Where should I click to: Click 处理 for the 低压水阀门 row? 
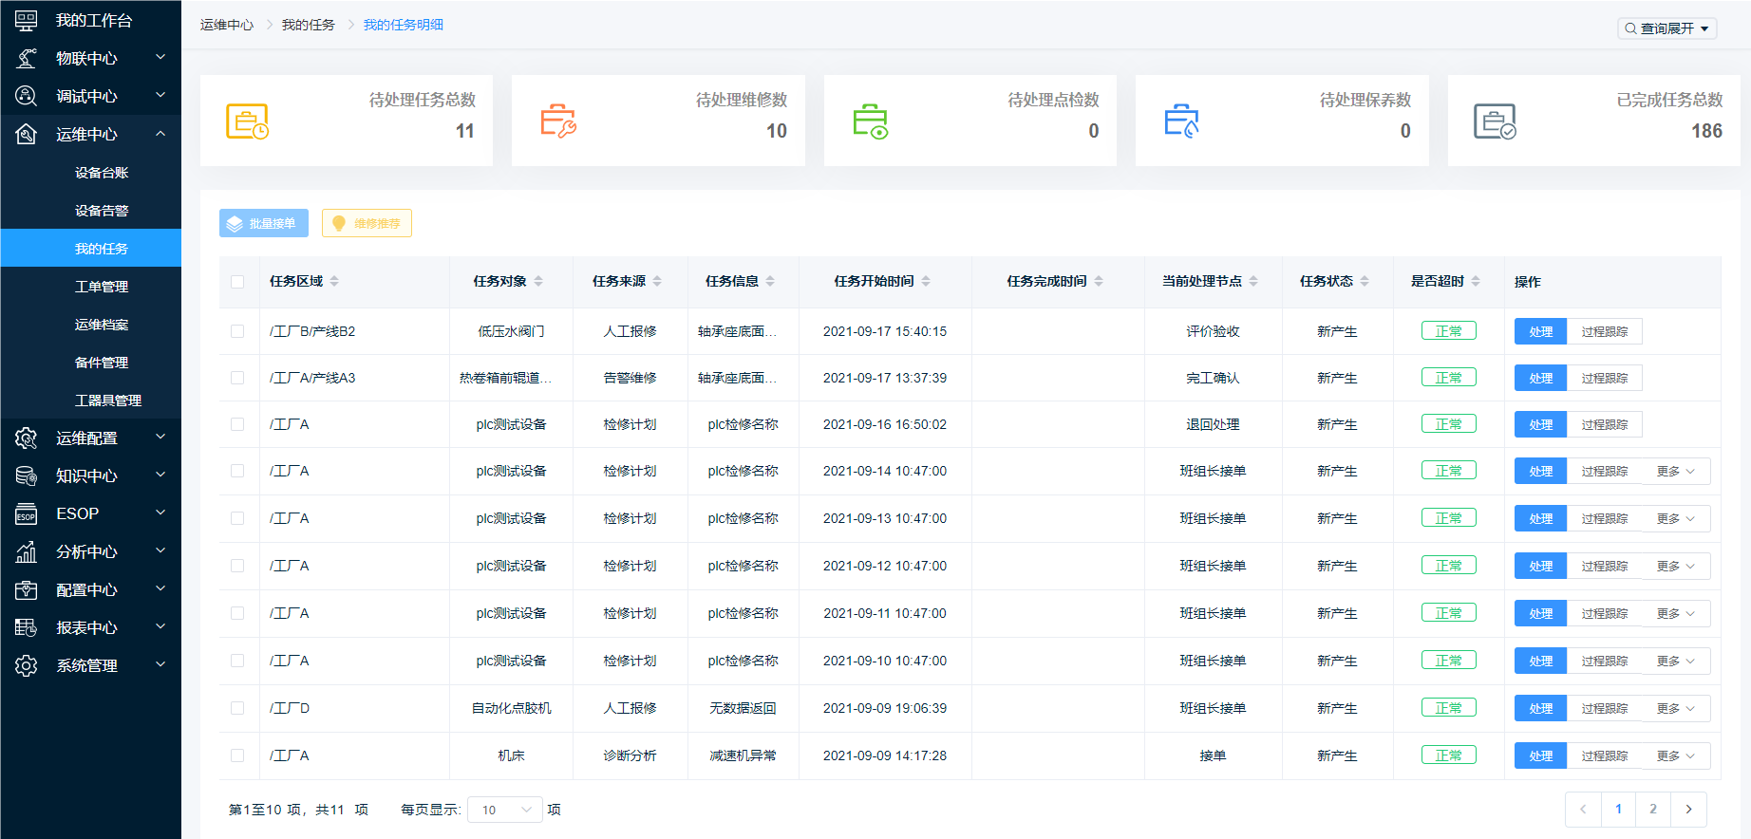point(1540,331)
